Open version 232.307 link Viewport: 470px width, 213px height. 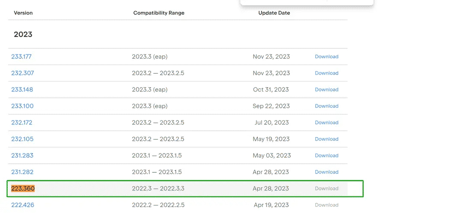(23, 73)
